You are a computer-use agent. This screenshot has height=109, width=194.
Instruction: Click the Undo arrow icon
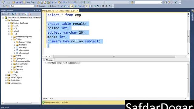point(64,2)
